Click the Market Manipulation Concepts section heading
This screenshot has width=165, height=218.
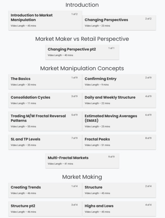coord(82,68)
